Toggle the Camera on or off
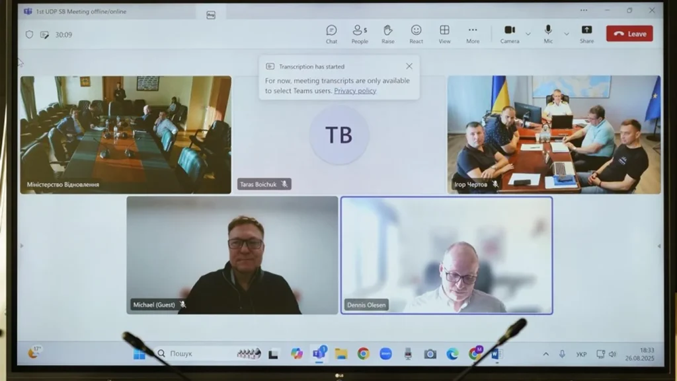Screen dimensions: 677x381 click(x=510, y=34)
